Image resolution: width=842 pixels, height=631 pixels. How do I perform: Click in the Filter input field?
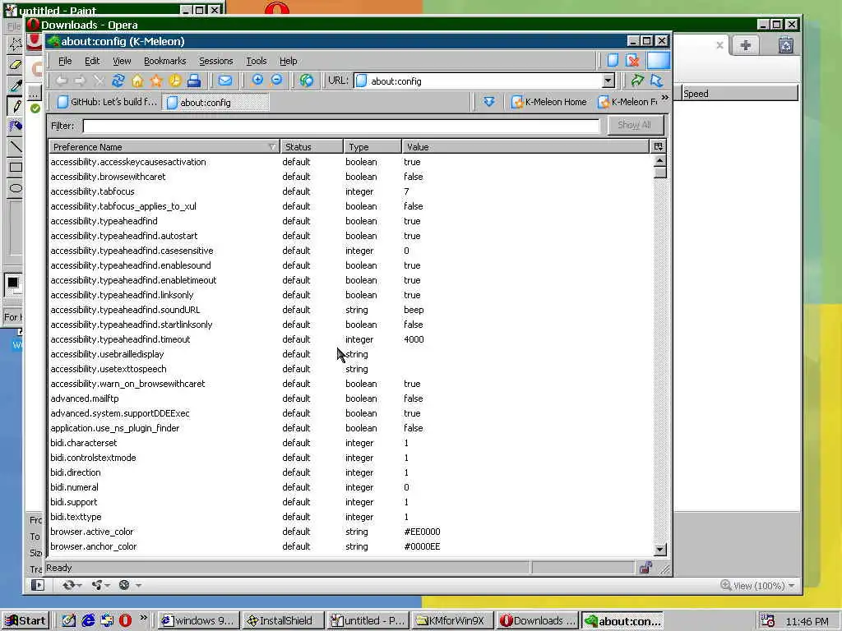pyautogui.click(x=341, y=126)
